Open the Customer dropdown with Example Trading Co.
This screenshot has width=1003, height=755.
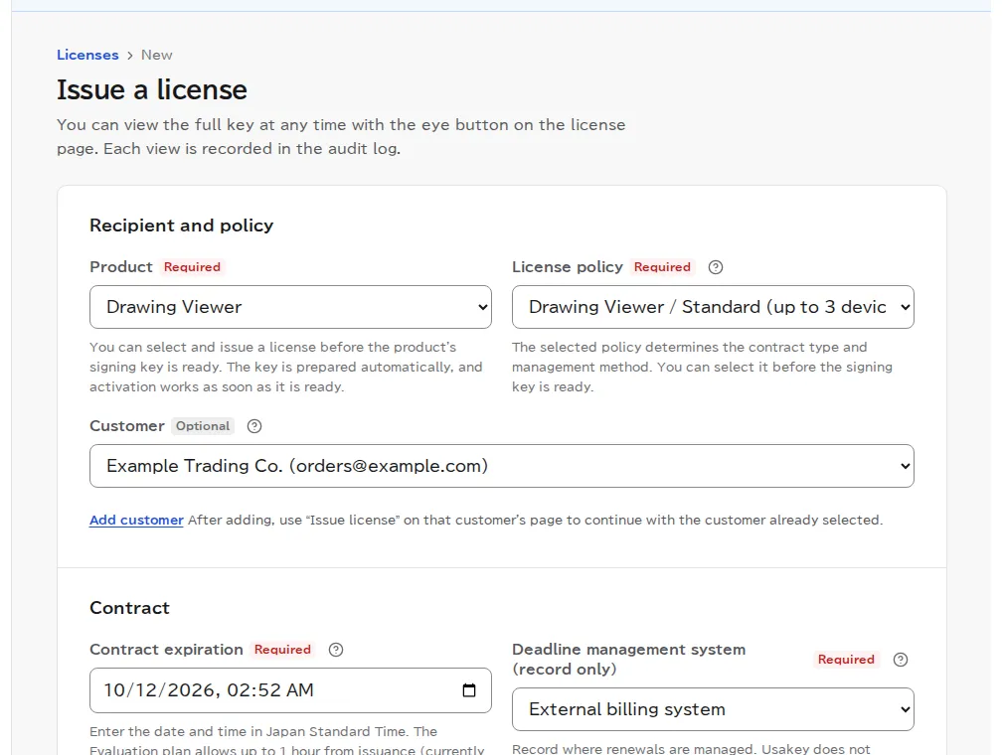click(x=501, y=466)
